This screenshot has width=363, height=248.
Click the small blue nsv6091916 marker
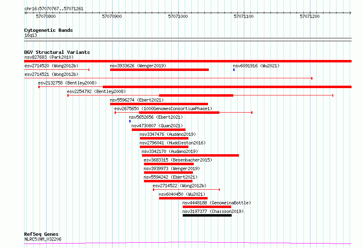234,70
